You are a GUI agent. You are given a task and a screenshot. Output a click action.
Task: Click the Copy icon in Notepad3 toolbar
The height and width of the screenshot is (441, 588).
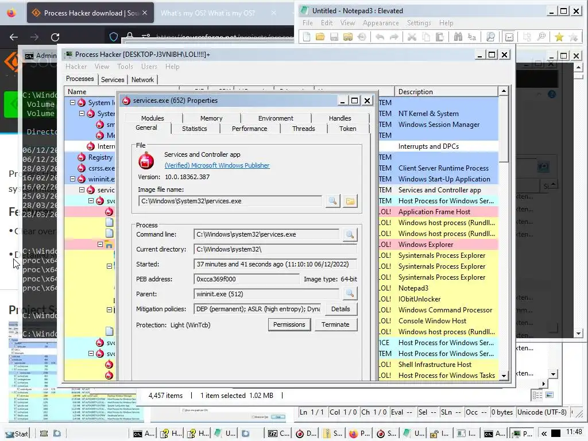[x=426, y=37]
